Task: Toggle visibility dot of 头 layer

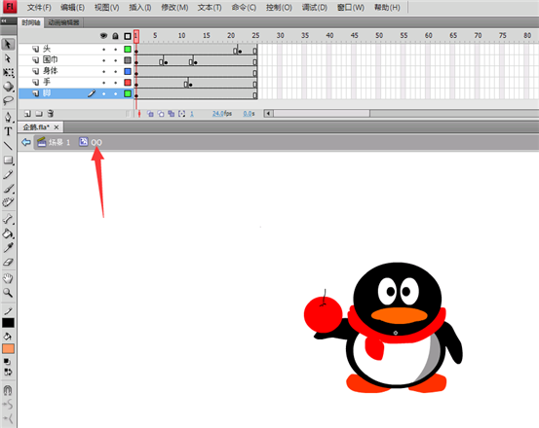Action: tap(103, 50)
